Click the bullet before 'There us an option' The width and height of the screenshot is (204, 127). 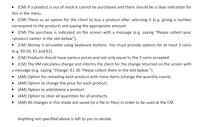13,20
